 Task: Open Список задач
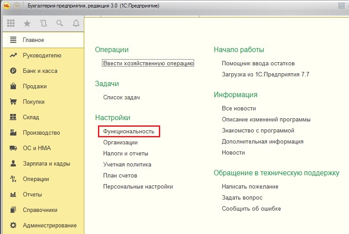coord(121,97)
